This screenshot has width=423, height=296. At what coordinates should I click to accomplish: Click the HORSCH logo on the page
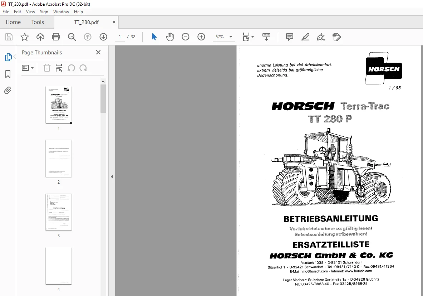[x=384, y=68]
